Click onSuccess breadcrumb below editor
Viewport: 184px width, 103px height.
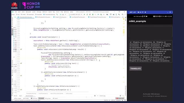pos(69,94)
